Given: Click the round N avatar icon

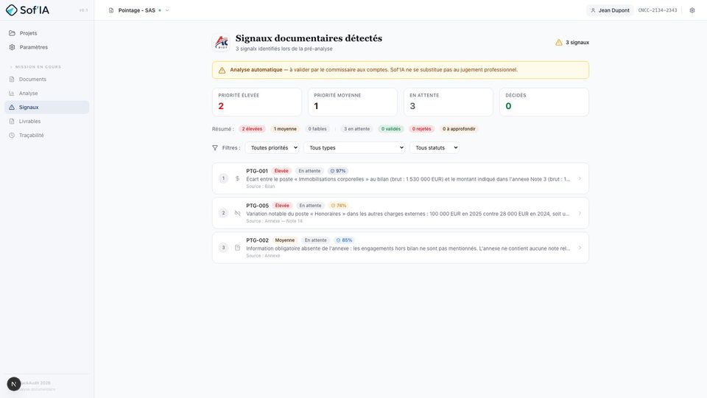Looking at the screenshot, I should (x=14, y=384).
